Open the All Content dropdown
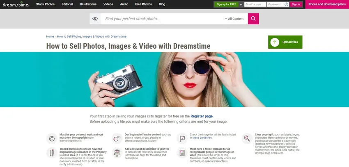The height and width of the screenshot is (167, 349). coord(234,19)
